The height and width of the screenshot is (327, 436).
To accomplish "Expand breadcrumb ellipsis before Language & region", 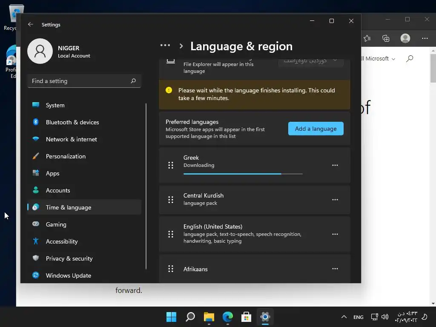I will (x=165, y=45).
